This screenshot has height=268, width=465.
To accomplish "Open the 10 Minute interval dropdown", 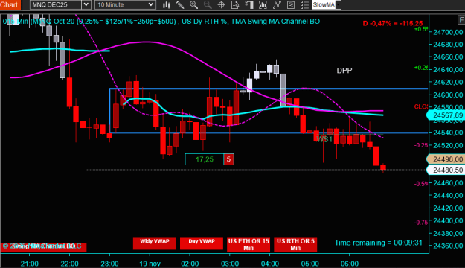I will coord(150,4).
